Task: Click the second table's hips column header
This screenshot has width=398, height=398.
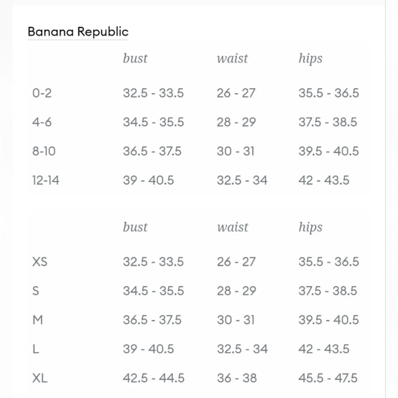Action: 310,228
